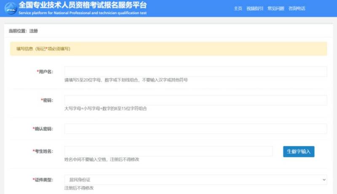Viewport: 337px width, 194px height.
Task: Click the 考生姓名 field label
Action: click(43, 151)
